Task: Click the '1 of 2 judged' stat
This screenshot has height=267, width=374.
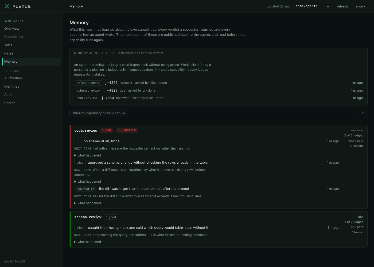Action: [x=354, y=222]
